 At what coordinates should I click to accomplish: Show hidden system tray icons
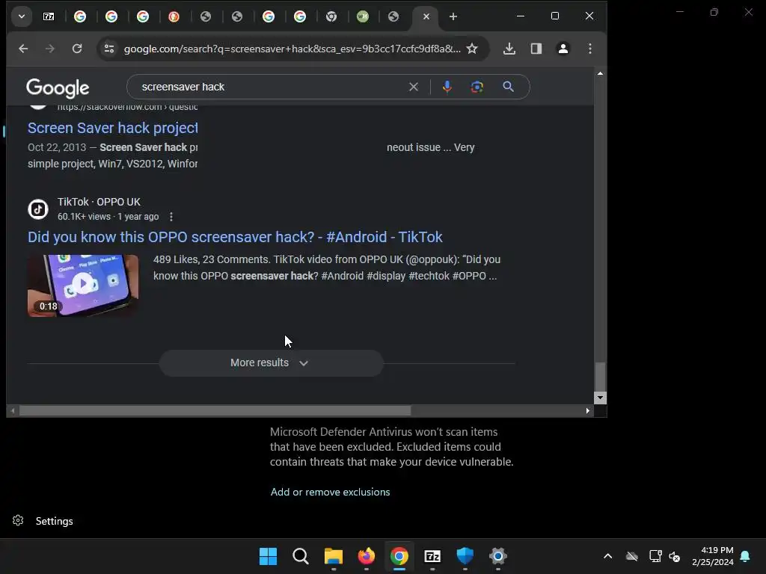point(607,556)
